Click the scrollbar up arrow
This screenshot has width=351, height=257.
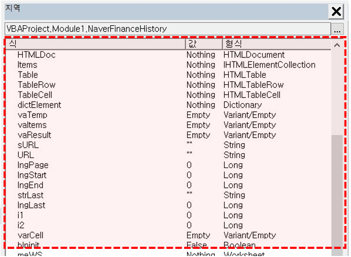pos(337,45)
